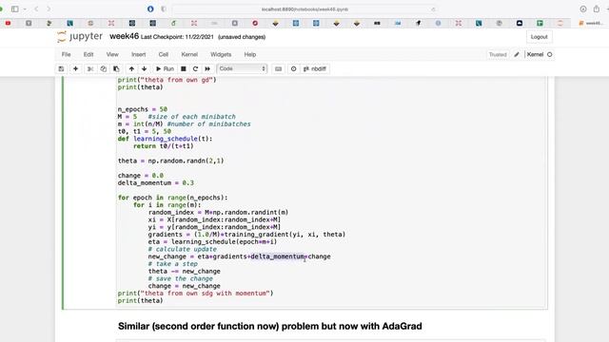The width and height of the screenshot is (609, 342).
Task: Switch to the YouTube pinned tab
Action: [x=8, y=23]
